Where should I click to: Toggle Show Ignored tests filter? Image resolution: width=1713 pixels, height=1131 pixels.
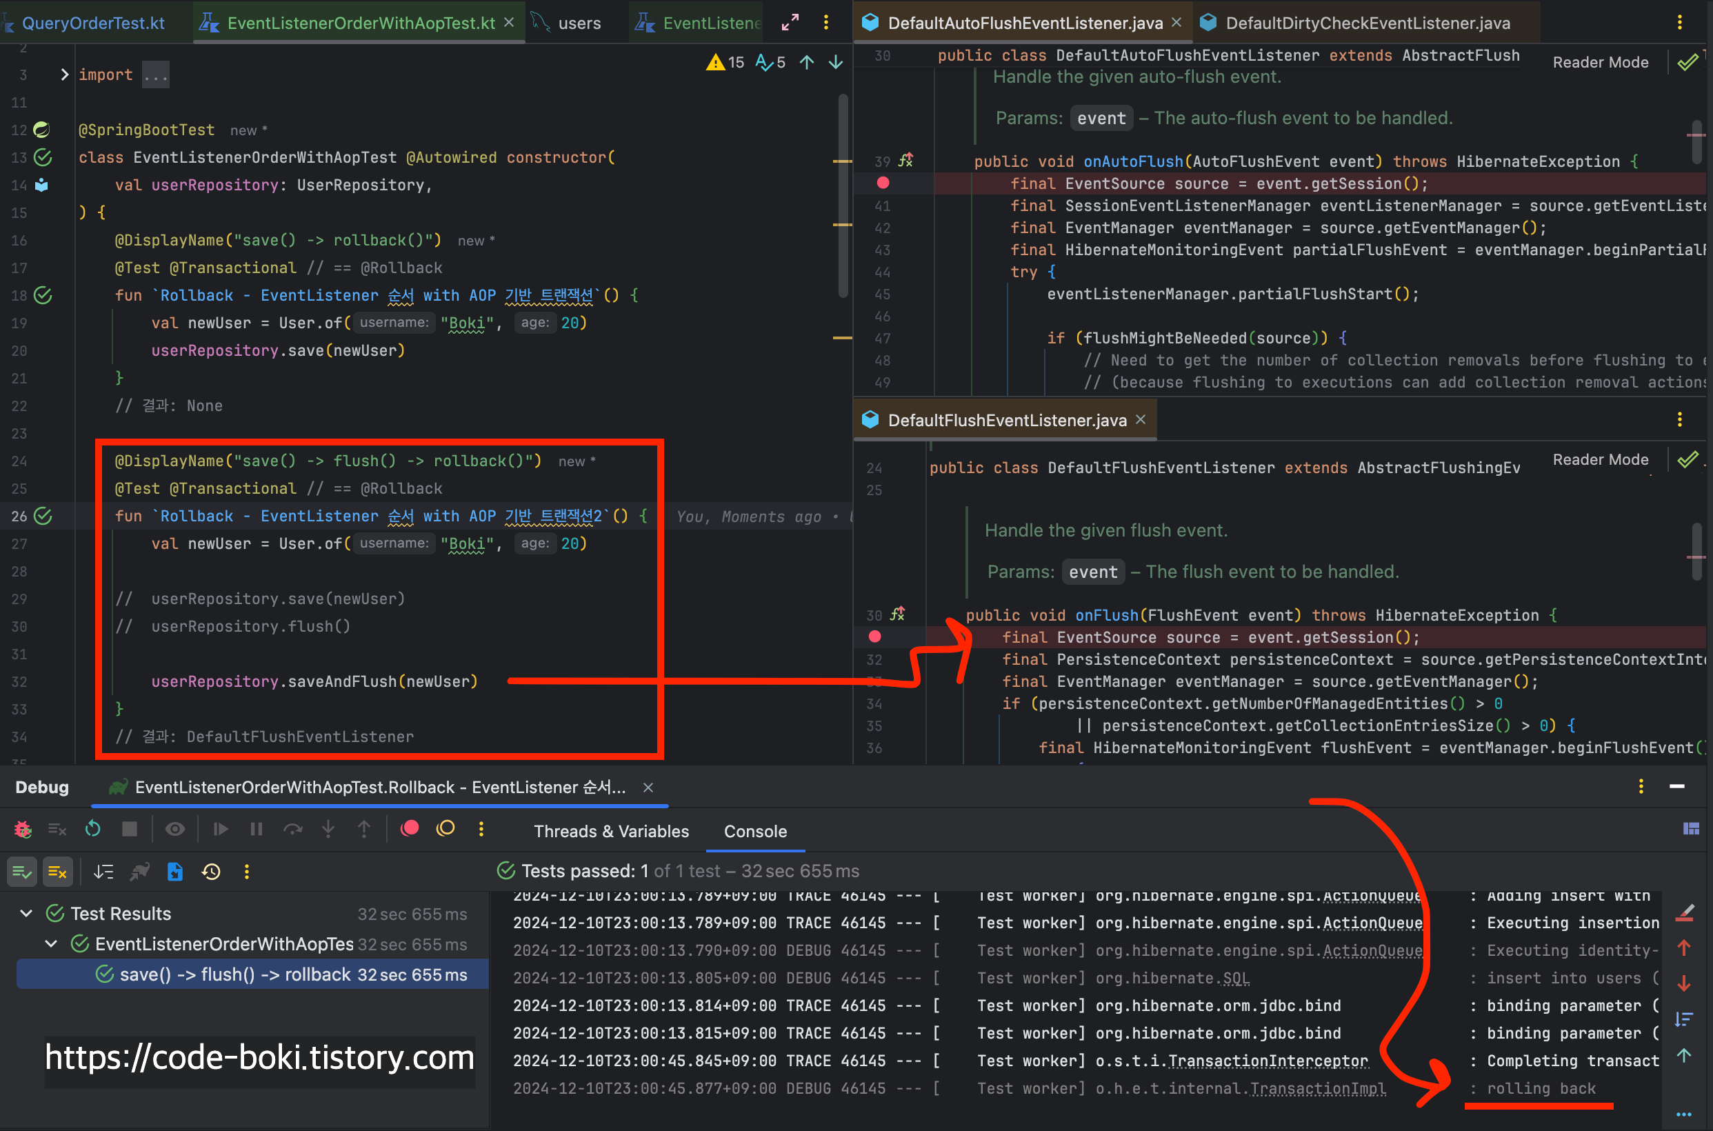[57, 872]
